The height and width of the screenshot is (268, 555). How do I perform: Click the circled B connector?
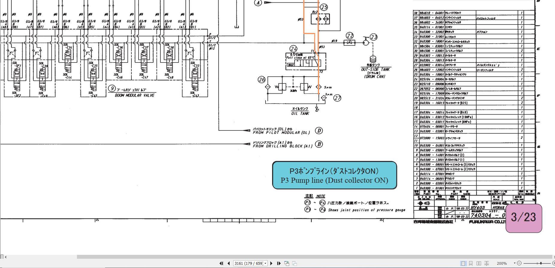319,144
